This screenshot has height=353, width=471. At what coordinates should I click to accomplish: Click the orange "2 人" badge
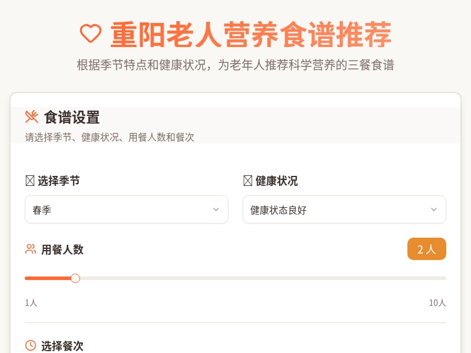tap(426, 249)
